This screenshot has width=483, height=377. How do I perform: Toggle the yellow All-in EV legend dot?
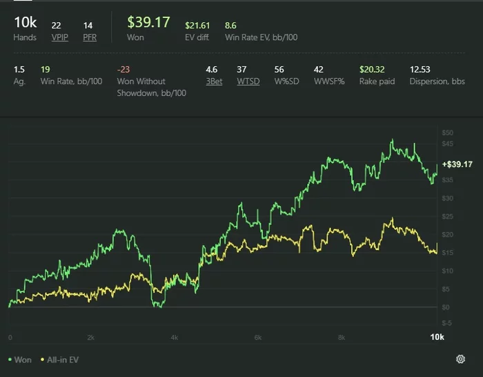click(x=43, y=360)
